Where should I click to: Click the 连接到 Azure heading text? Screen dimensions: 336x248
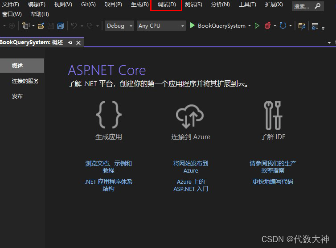pyautogui.click(x=191, y=137)
